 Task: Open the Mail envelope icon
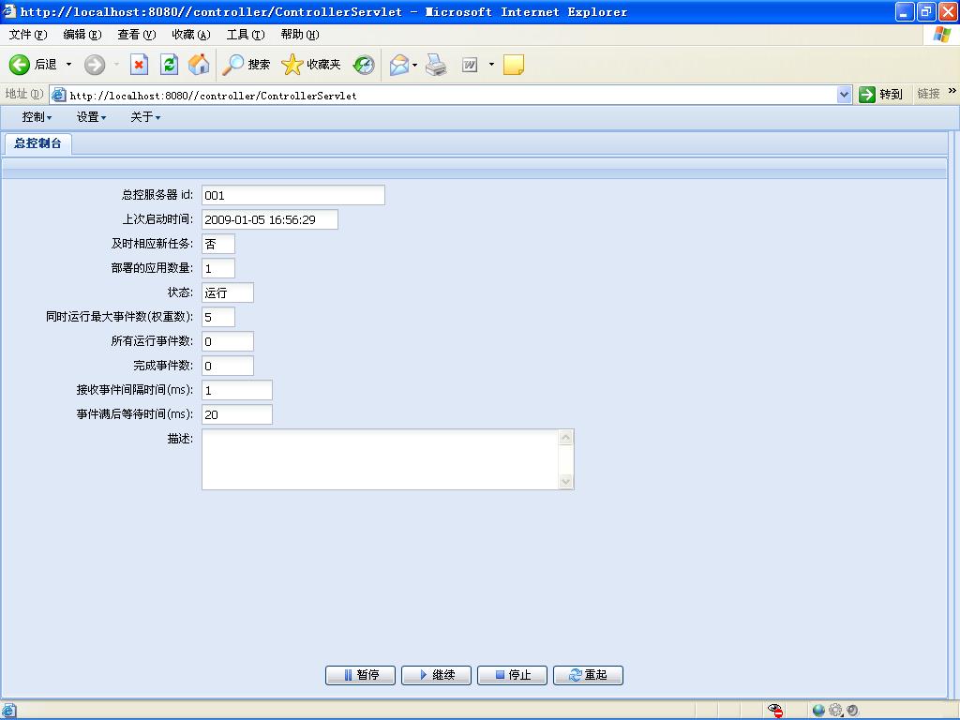(x=398, y=65)
